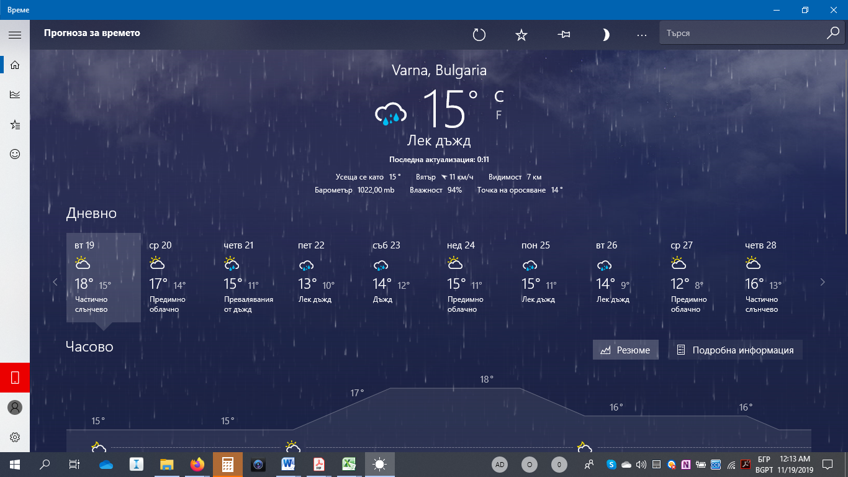
Task: Open the user account icon in sidebar
Action: 15,407
